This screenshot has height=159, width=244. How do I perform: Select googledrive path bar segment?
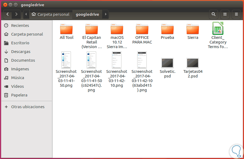tap(87, 14)
